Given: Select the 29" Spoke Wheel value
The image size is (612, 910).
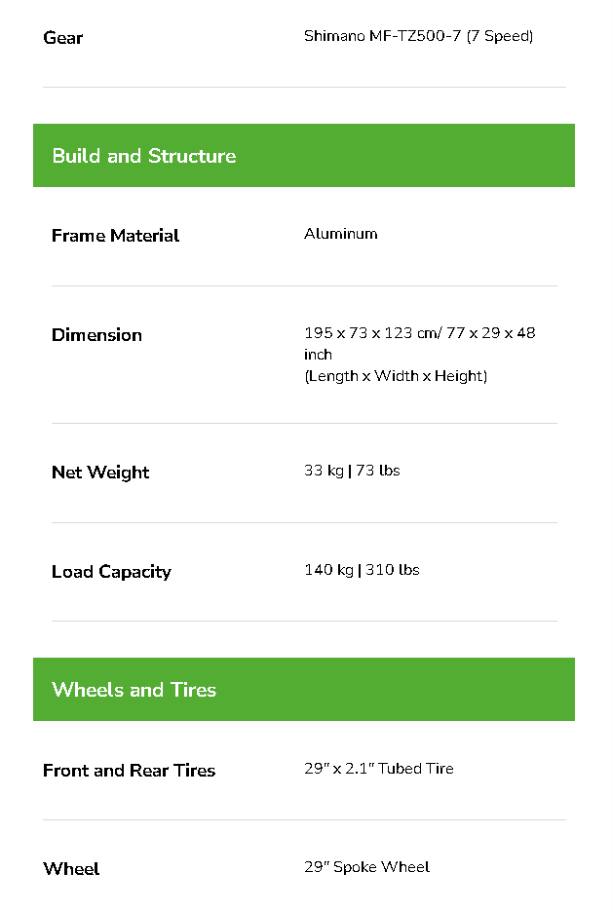Looking at the screenshot, I should (366, 867).
